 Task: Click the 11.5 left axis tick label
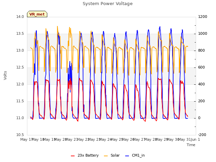20,101
